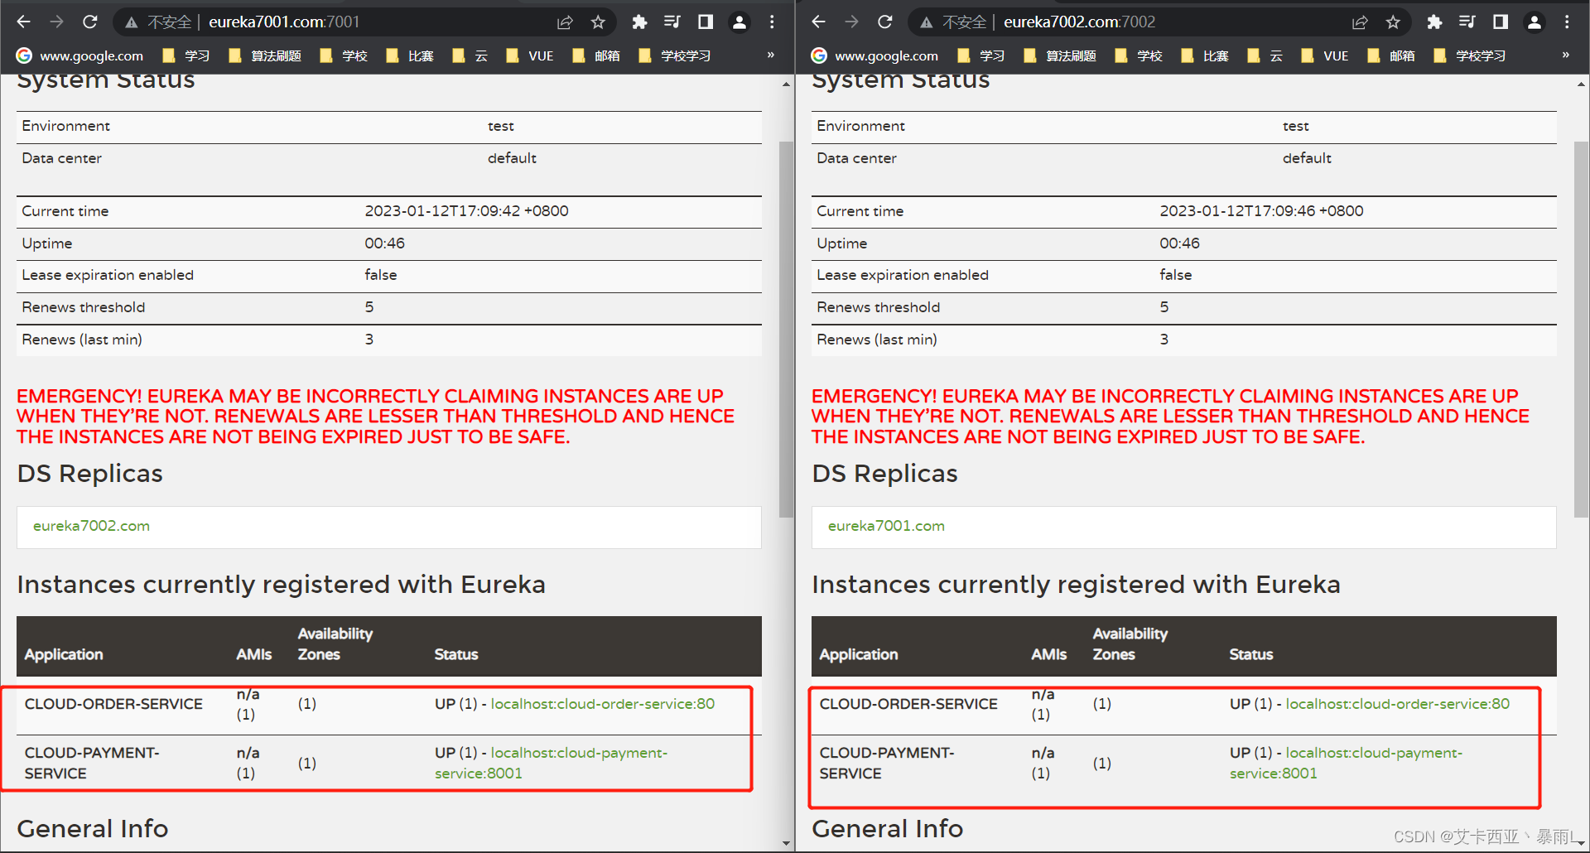
Task: Open the 云 bookmark folder in the left window
Action: point(470,55)
